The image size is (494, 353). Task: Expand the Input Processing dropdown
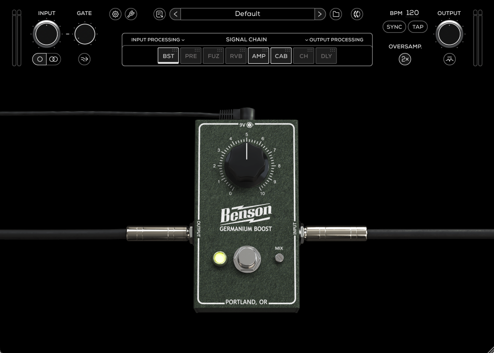point(158,39)
